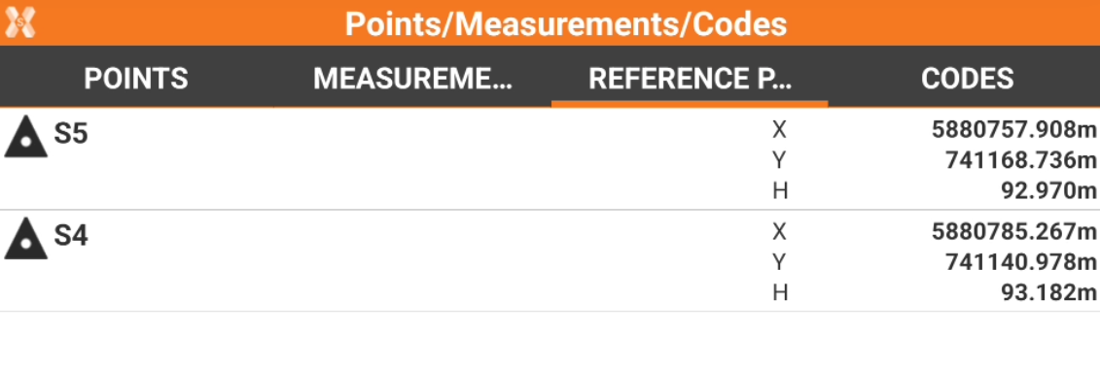This screenshot has width=1100, height=370.
Task: Select the REFERENCE P... tab
Action: [690, 79]
